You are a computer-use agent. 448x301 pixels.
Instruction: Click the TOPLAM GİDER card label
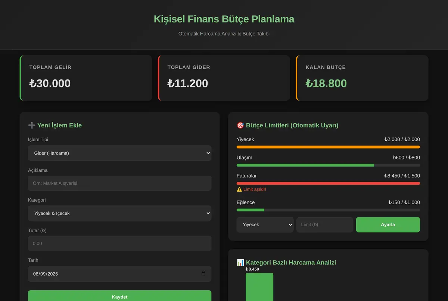tap(189, 67)
